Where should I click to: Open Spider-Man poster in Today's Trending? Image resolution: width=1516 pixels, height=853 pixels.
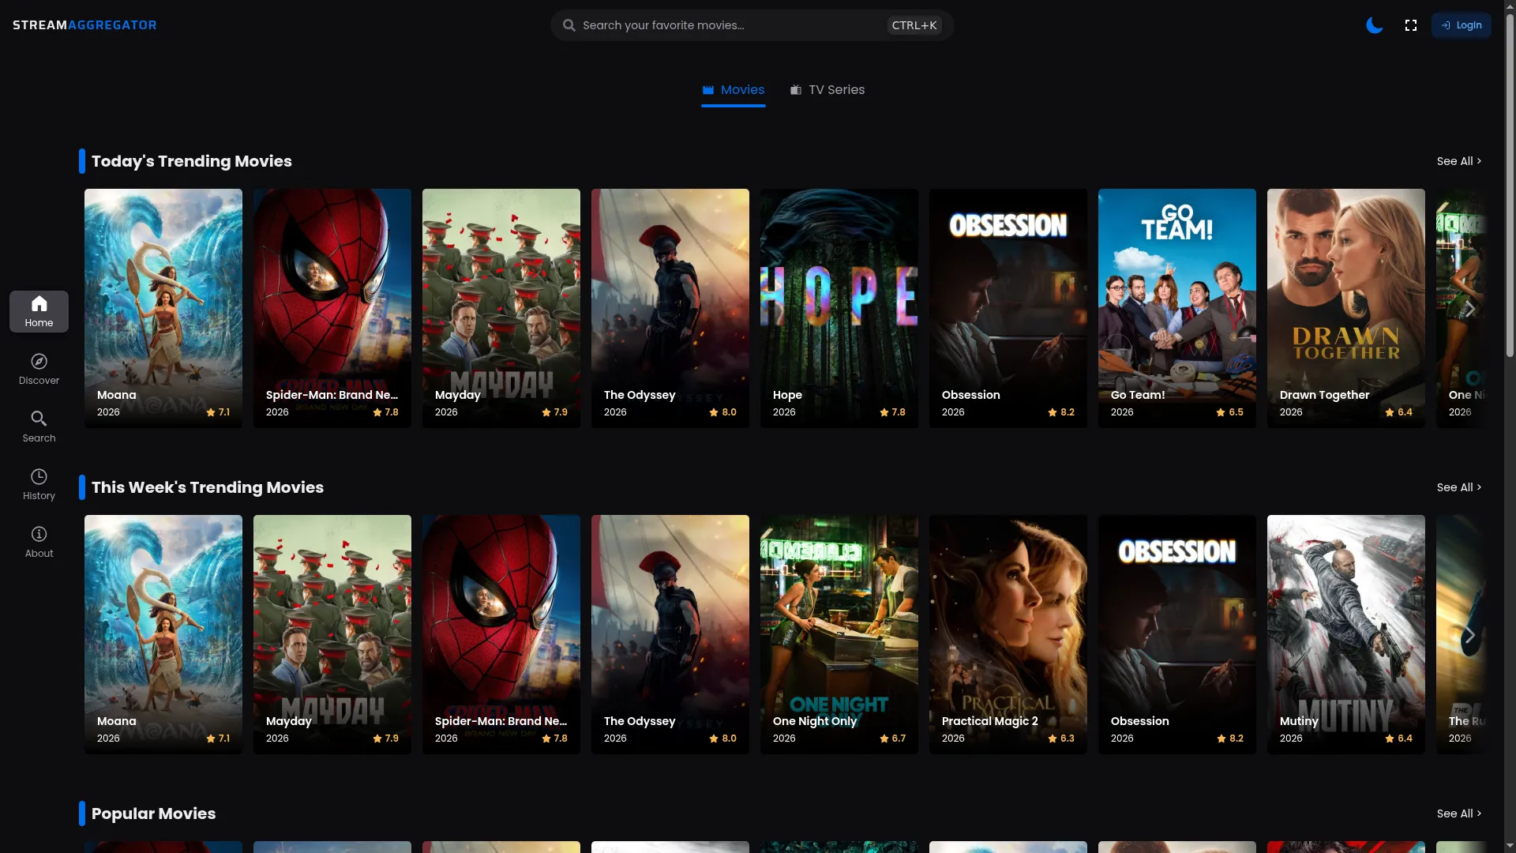(332, 308)
